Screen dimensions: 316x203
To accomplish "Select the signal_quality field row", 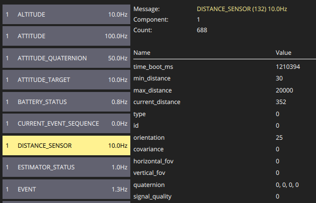I will (x=224, y=196).
